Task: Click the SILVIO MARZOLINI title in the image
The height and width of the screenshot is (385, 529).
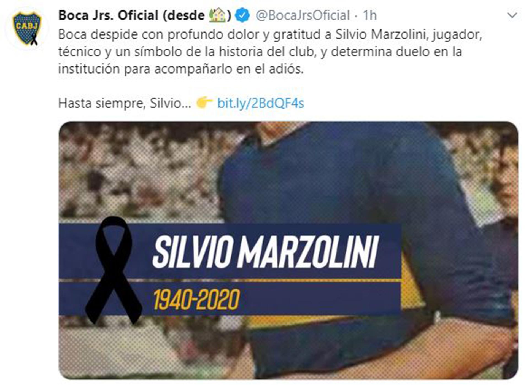Action: 265,252
